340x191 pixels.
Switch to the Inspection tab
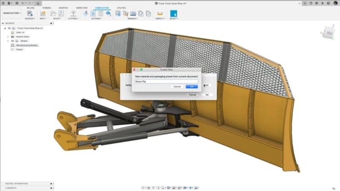82,8
